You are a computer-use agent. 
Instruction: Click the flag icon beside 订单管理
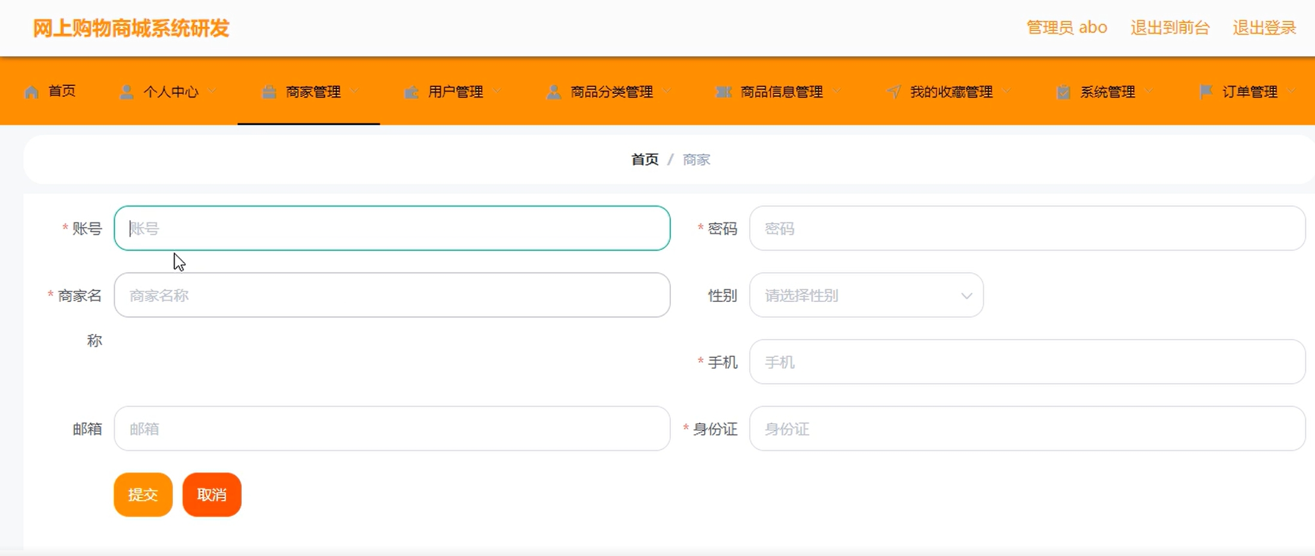pos(1206,91)
